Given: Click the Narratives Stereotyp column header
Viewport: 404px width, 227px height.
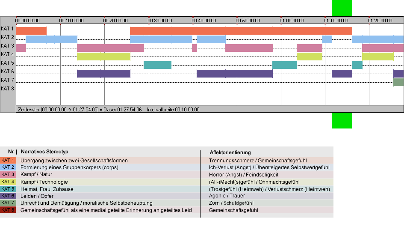Looking at the screenshot, I should click(x=44, y=152).
